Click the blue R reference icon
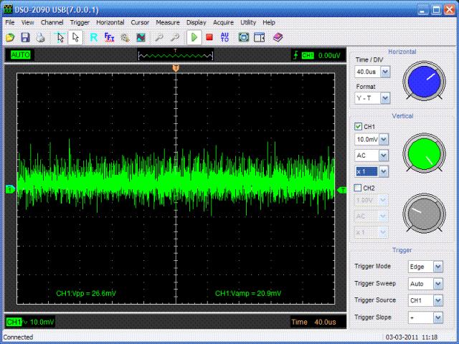This screenshot has height=344, width=459. 94,37
